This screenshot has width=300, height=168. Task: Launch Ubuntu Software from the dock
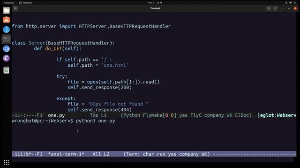coord(6,20)
